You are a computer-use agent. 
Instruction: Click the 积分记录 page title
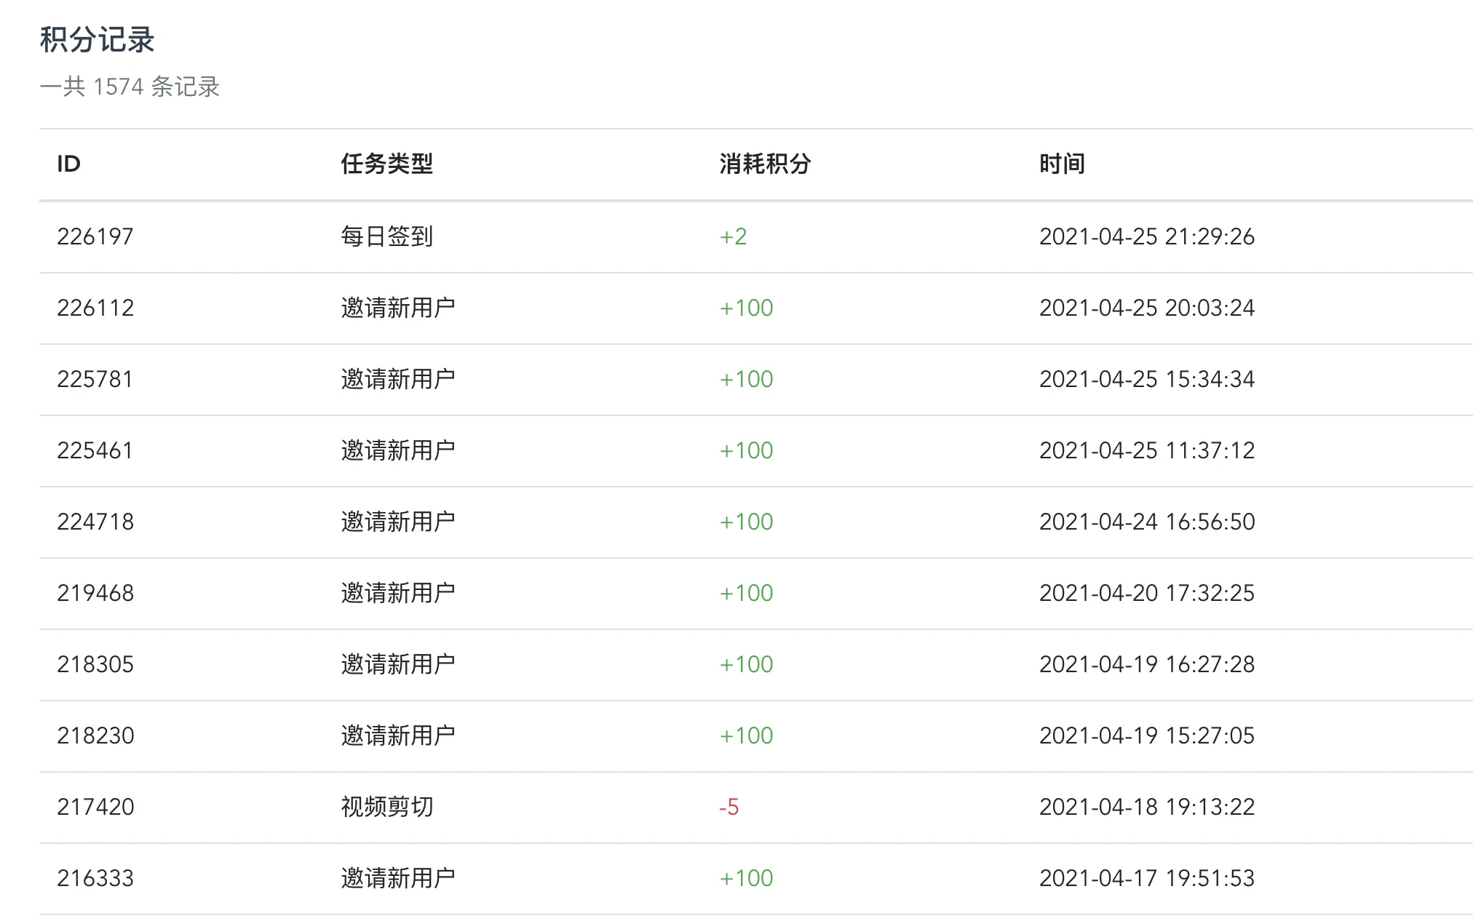[x=97, y=39]
